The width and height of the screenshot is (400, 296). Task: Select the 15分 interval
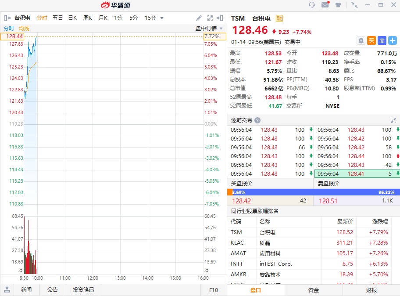click(x=150, y=18)
